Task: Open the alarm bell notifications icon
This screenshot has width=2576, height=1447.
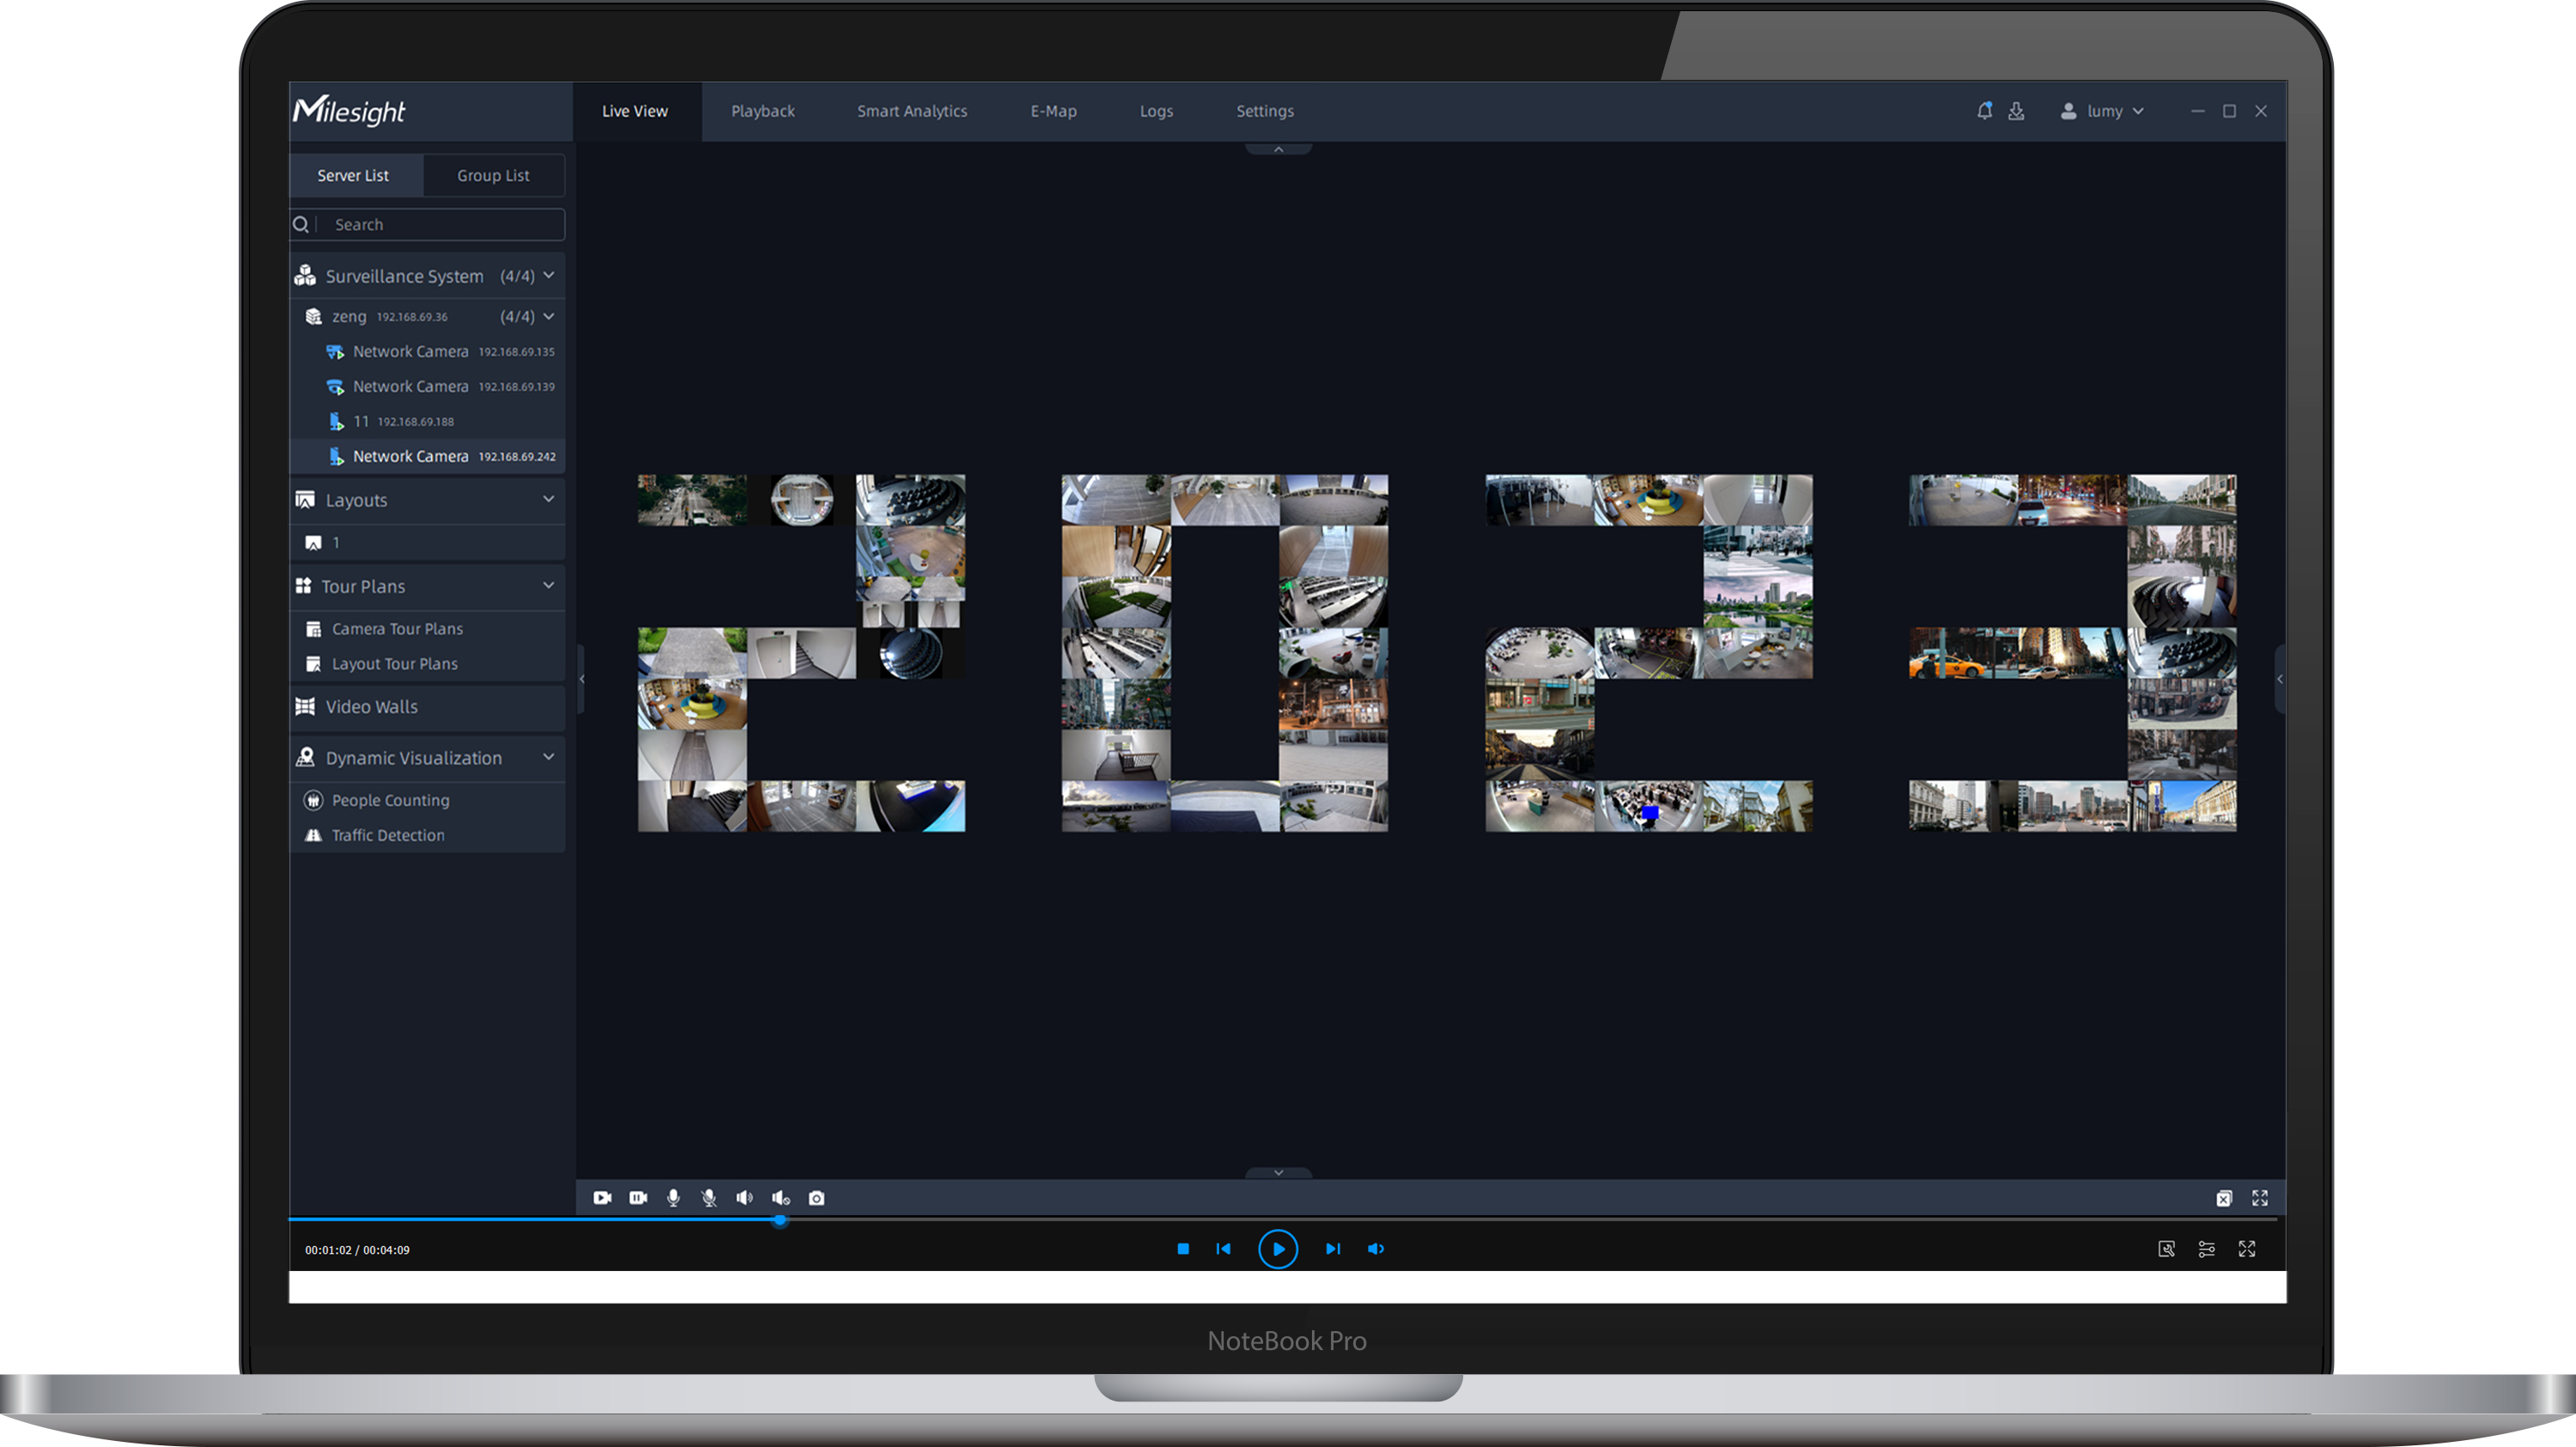Action: (1984, 111)
